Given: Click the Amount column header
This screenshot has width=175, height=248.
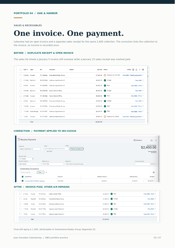Looking at the screenshot, I should coord(100,70).
